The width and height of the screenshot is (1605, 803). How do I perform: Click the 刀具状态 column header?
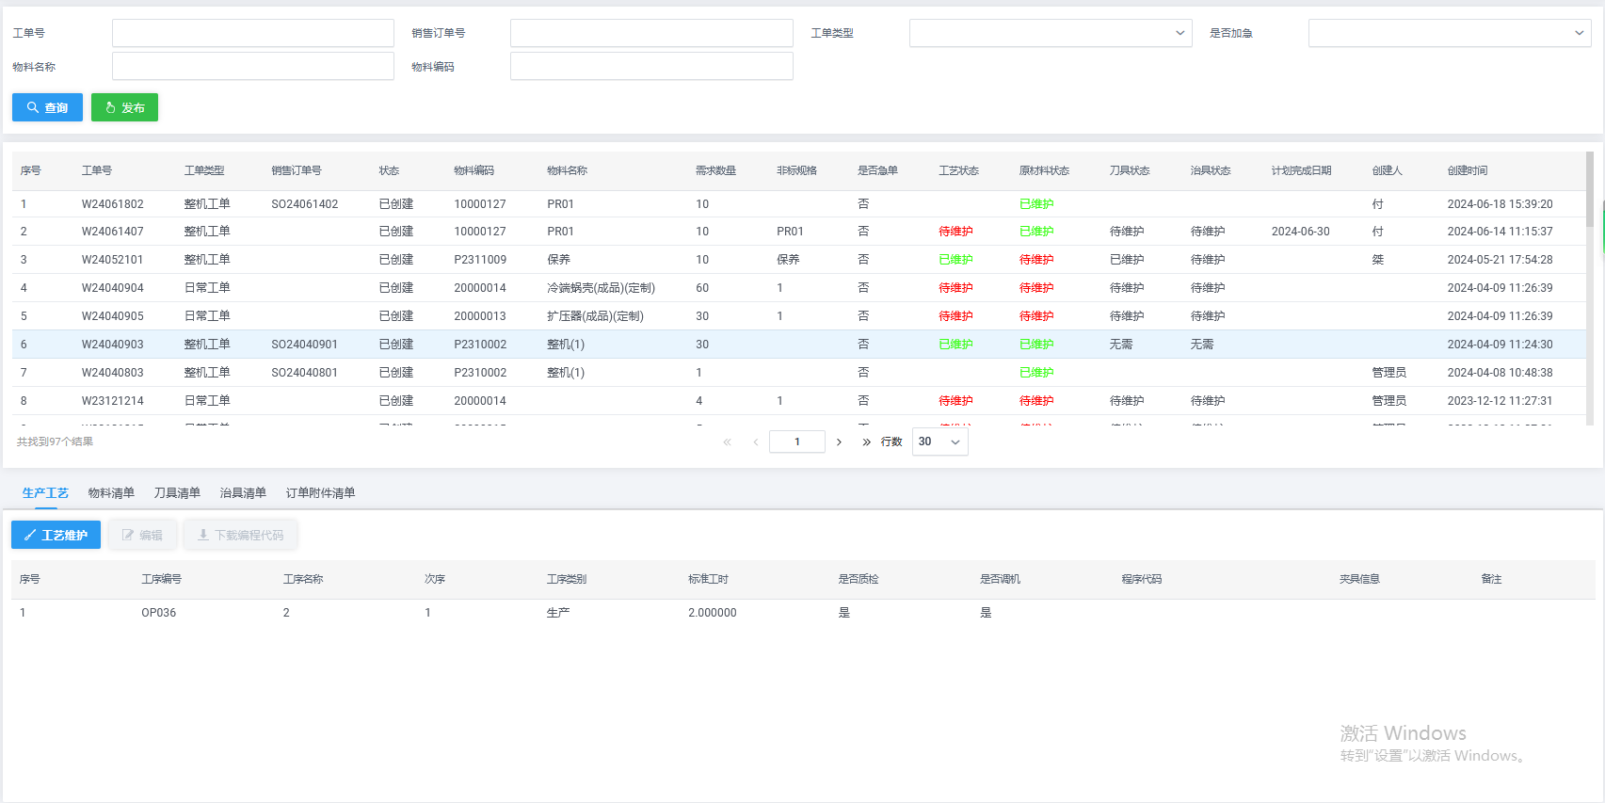click(1130, 170)
